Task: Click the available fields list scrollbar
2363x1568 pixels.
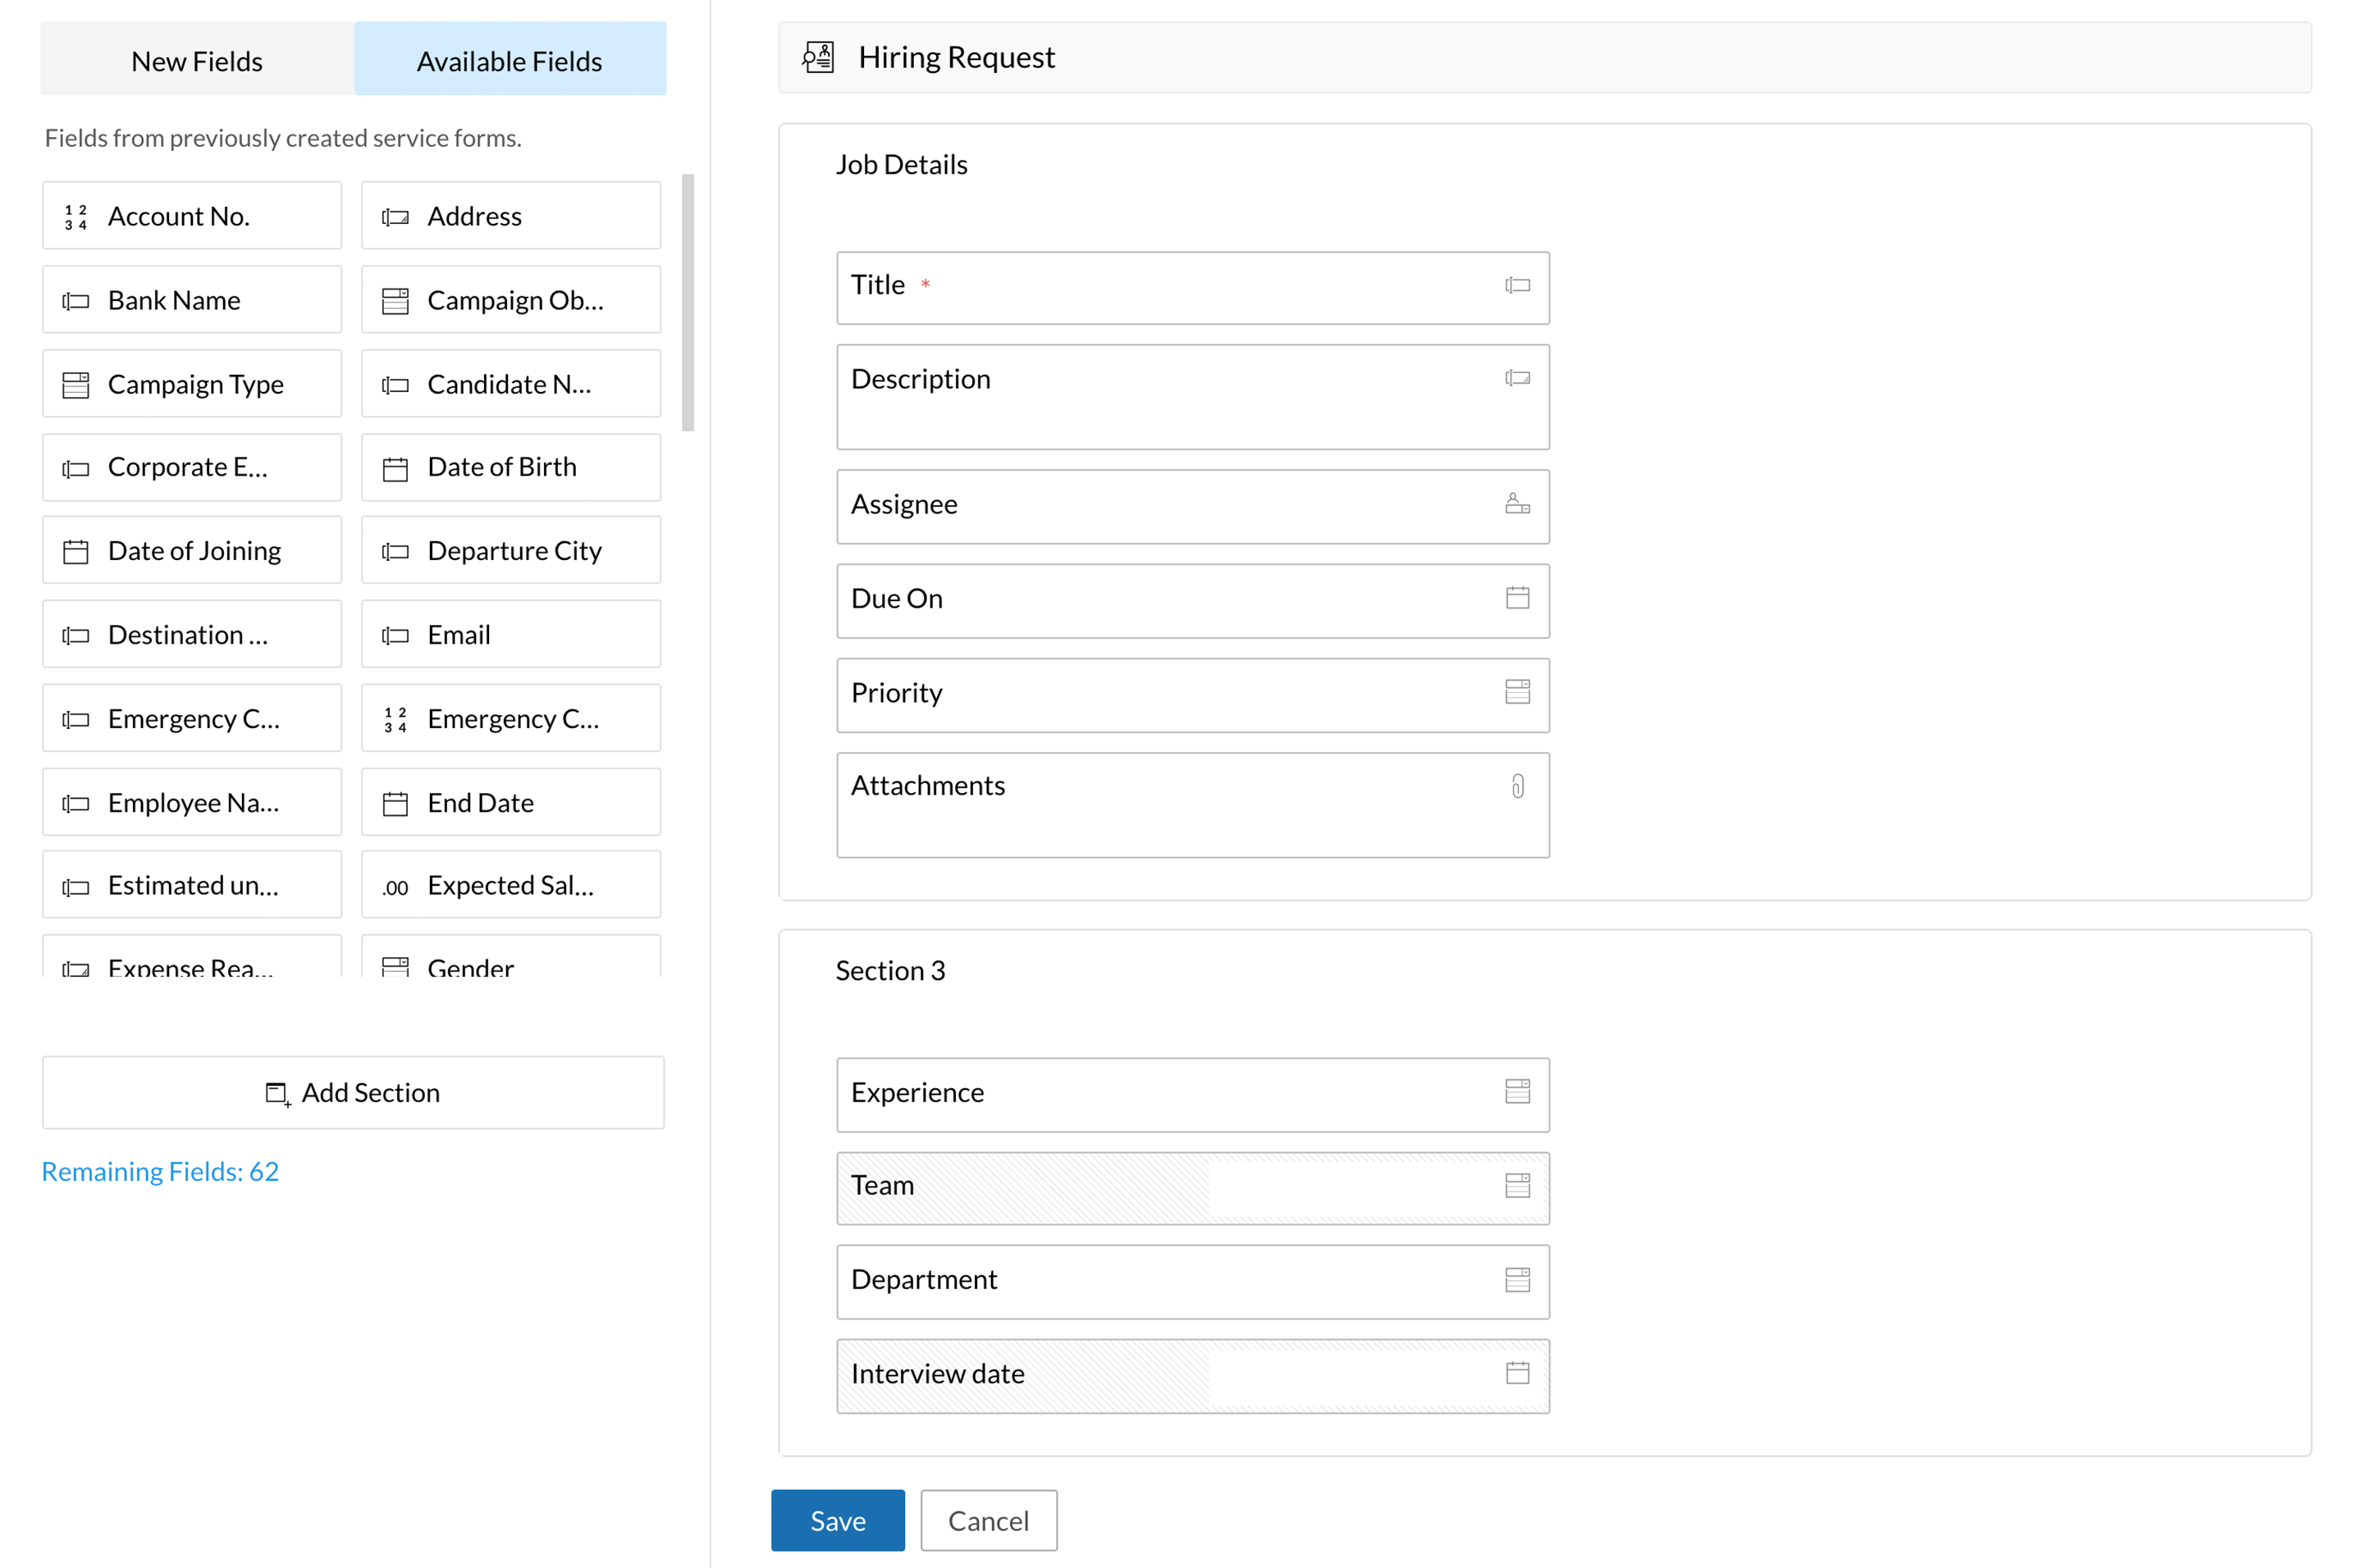Action: pyautogui.click(x=688, y=302)
